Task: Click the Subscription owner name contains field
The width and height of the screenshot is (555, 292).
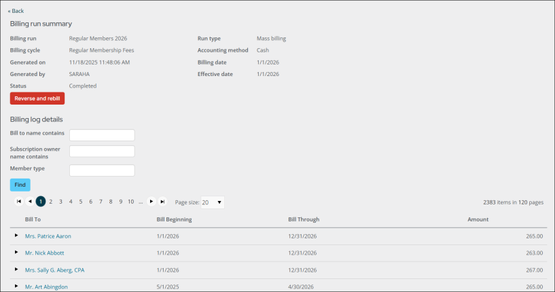Action: coord(102,151)
